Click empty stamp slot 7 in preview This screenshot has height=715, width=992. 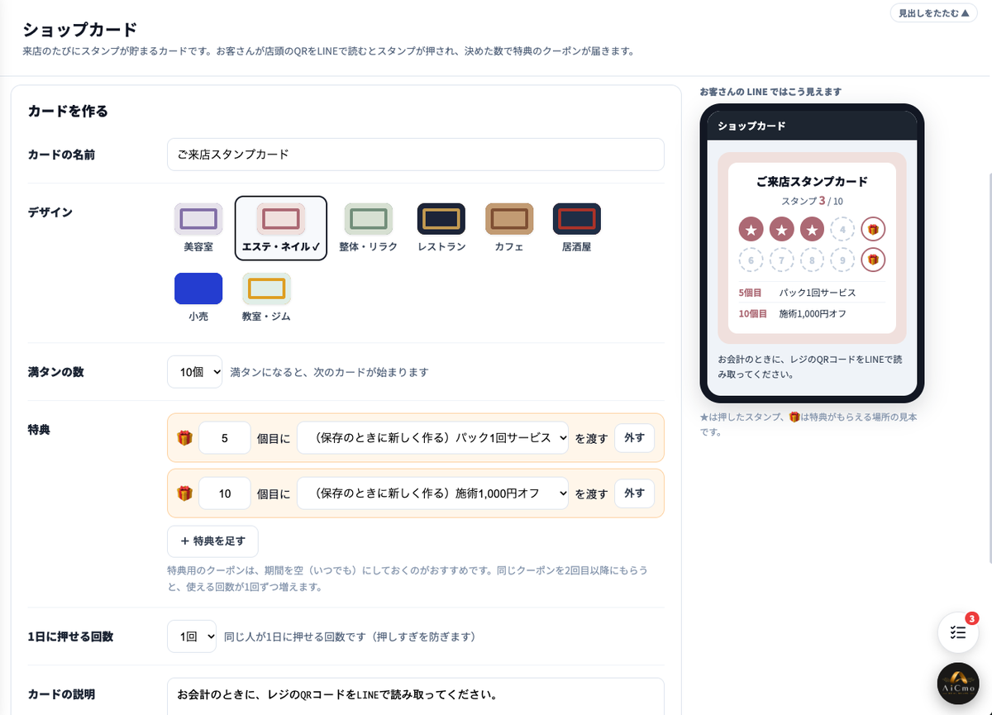point(781,260)
